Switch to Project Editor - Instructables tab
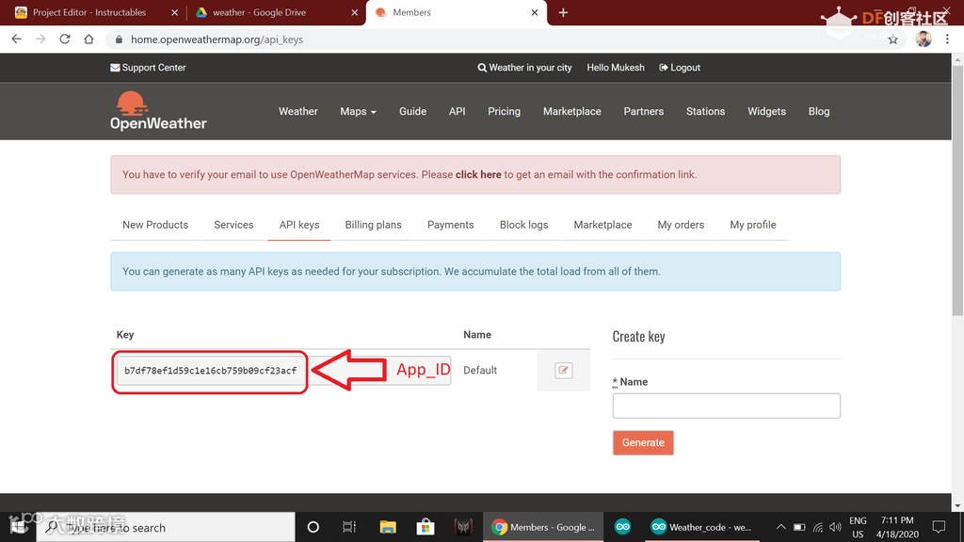 click(x=89, y=12)
